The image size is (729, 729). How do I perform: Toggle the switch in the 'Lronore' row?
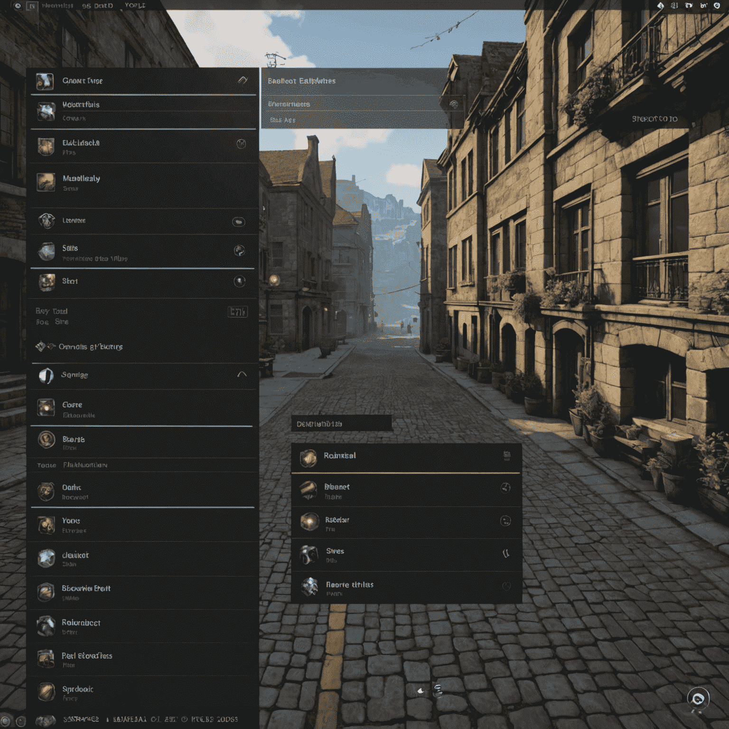(238, 222)
